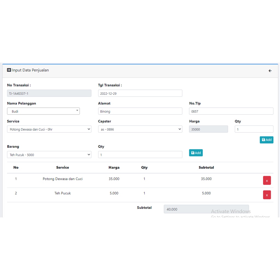Click the Tgl Transaksi date field
The width and height of the screenshot is (280, 280).
[140, 93]
